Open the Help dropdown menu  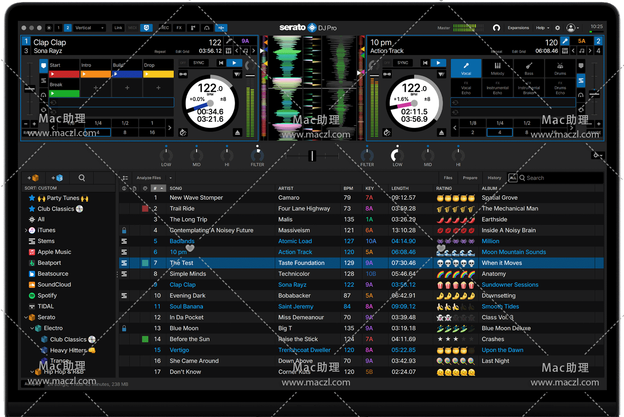542,28
